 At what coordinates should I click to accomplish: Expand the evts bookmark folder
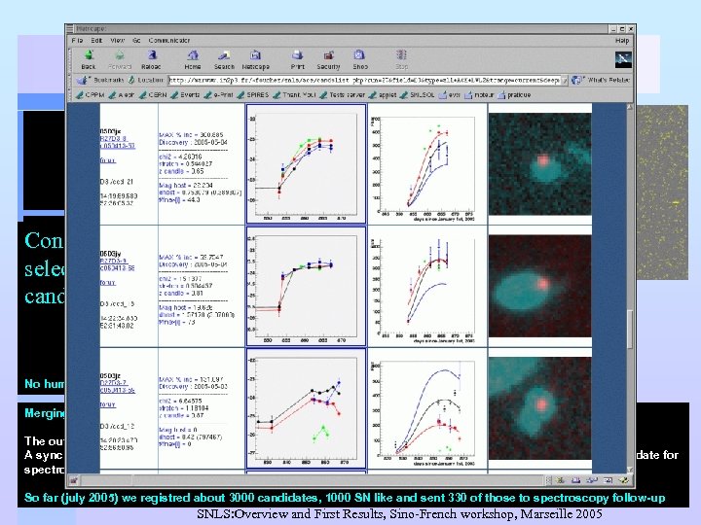pyautogui.click(x=450, y=95)
